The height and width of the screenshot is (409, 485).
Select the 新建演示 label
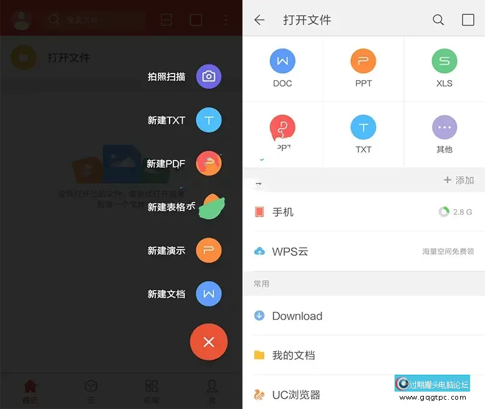click(x=166, y=250)
